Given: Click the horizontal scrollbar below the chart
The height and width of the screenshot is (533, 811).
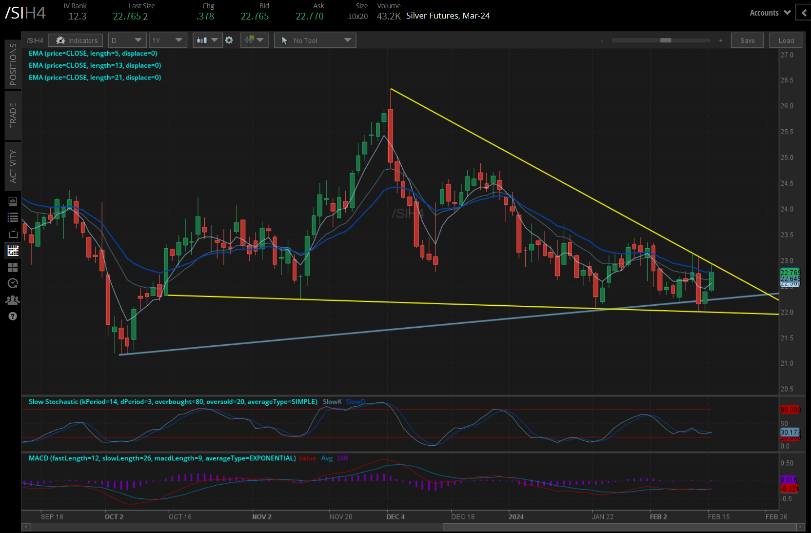Looking at the screenshot, I should tap(619, 527).
